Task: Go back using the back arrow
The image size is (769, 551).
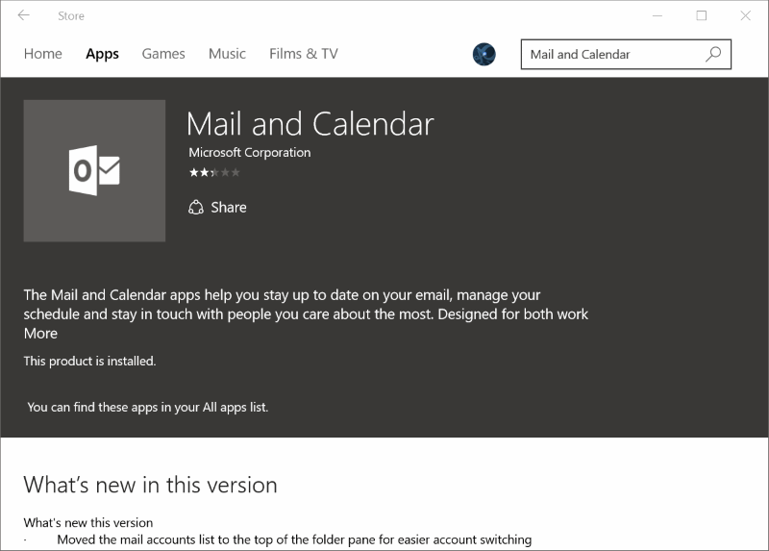Action: point(23,15)
